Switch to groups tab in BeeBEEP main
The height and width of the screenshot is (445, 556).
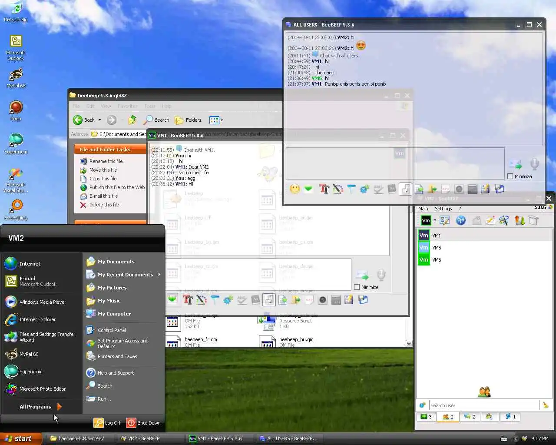click(x=489, y=417)
